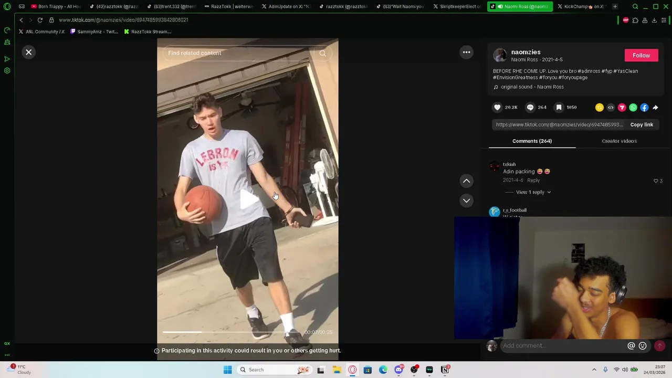Open emoji picker in comment box
The height and width of the screenshot is (378, 672).
(643, 345)
